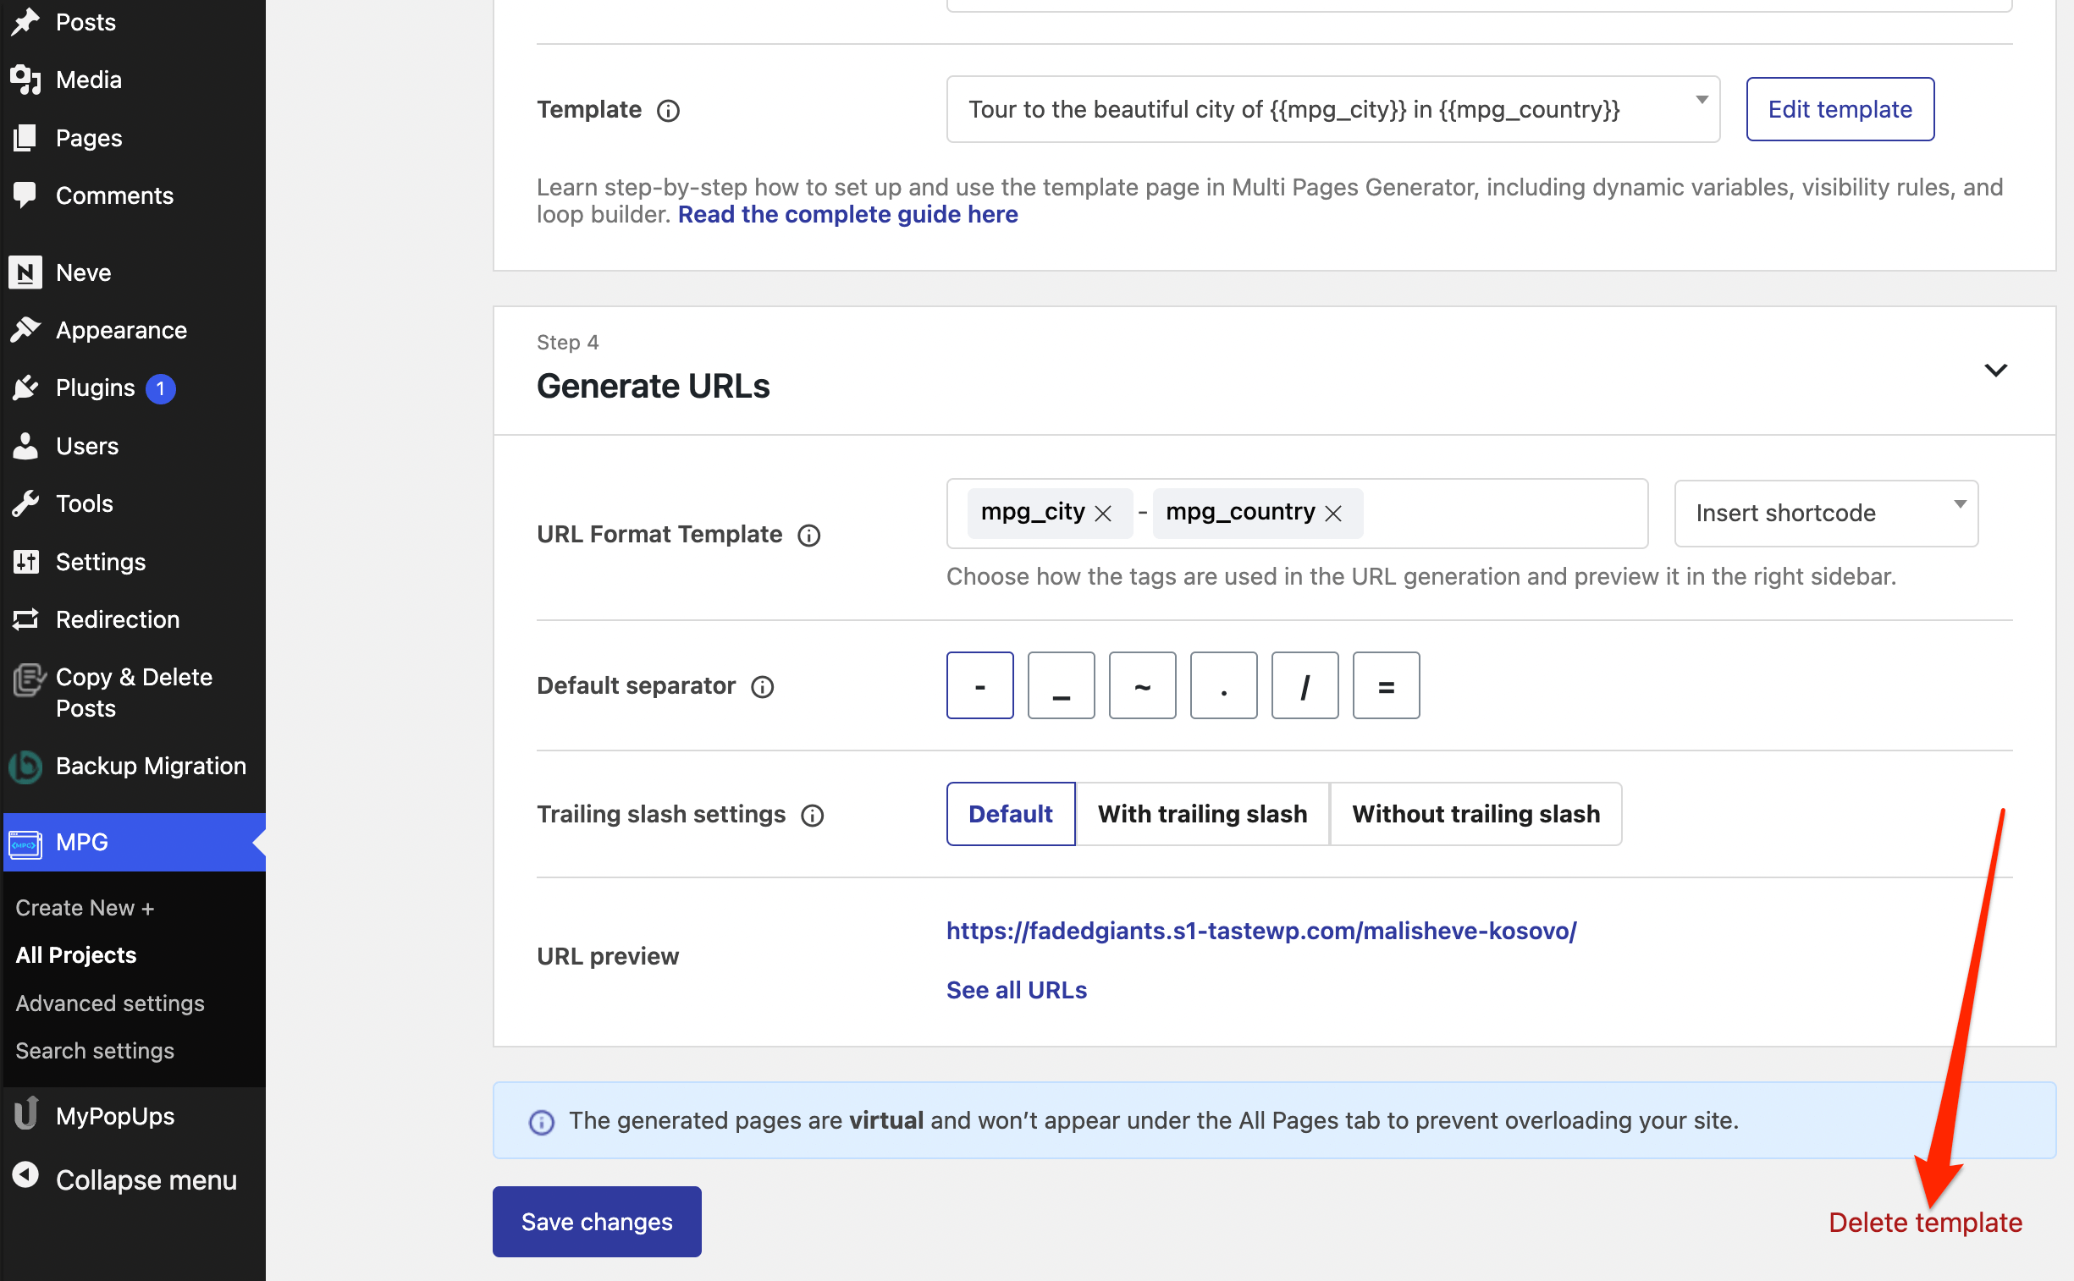Select the slash default separator

click(1305, 685)
